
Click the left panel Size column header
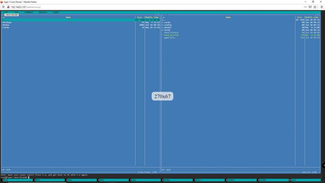coord(139,18)
